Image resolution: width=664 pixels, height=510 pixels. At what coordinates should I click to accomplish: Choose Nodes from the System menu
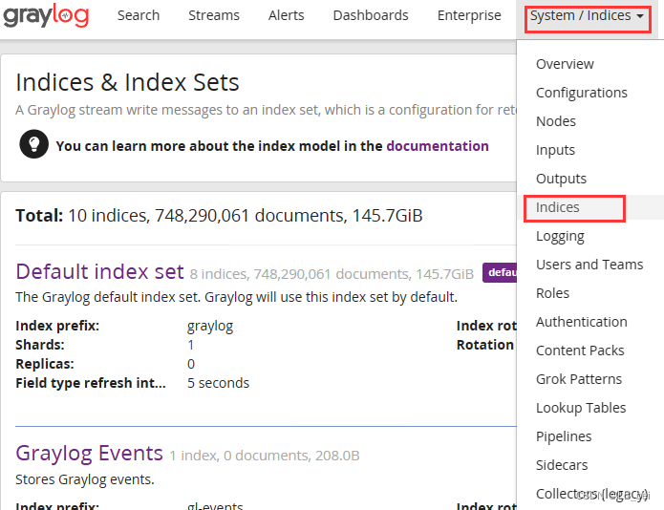pyautogui.click(x=555, y=121)
